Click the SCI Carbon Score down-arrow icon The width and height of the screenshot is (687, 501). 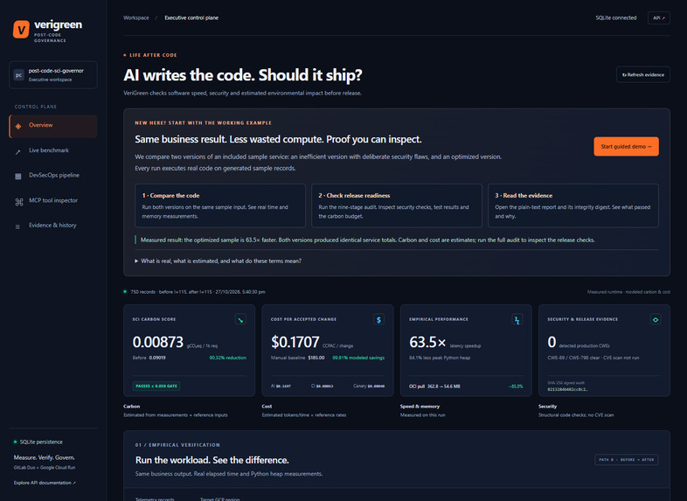point(240,319)
